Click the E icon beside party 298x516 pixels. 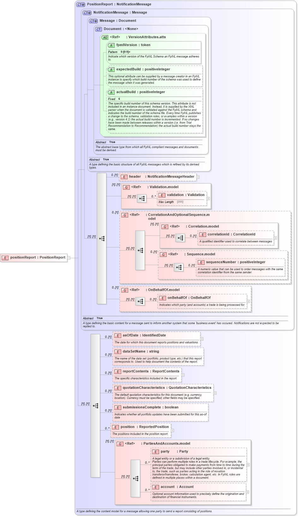[156, 452]
